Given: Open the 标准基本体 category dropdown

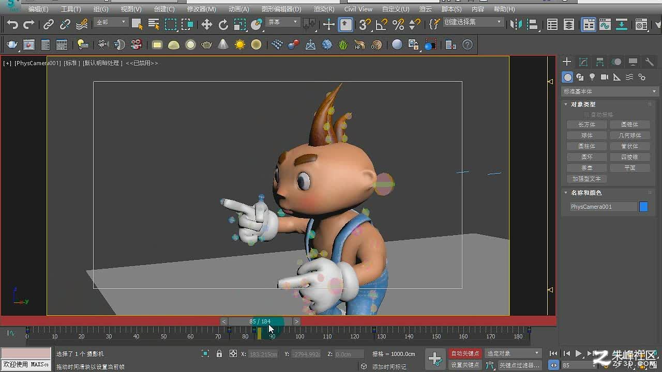Looking at the screenshot, I should 610,91.
